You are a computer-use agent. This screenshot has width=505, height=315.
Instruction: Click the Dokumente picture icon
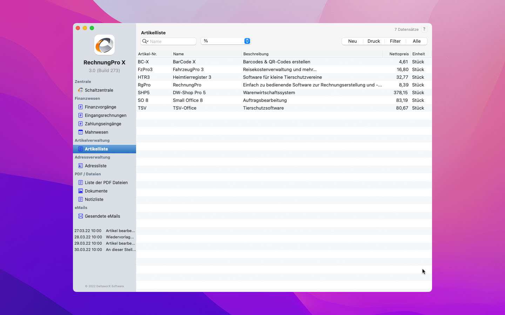(x=80, y=191)
